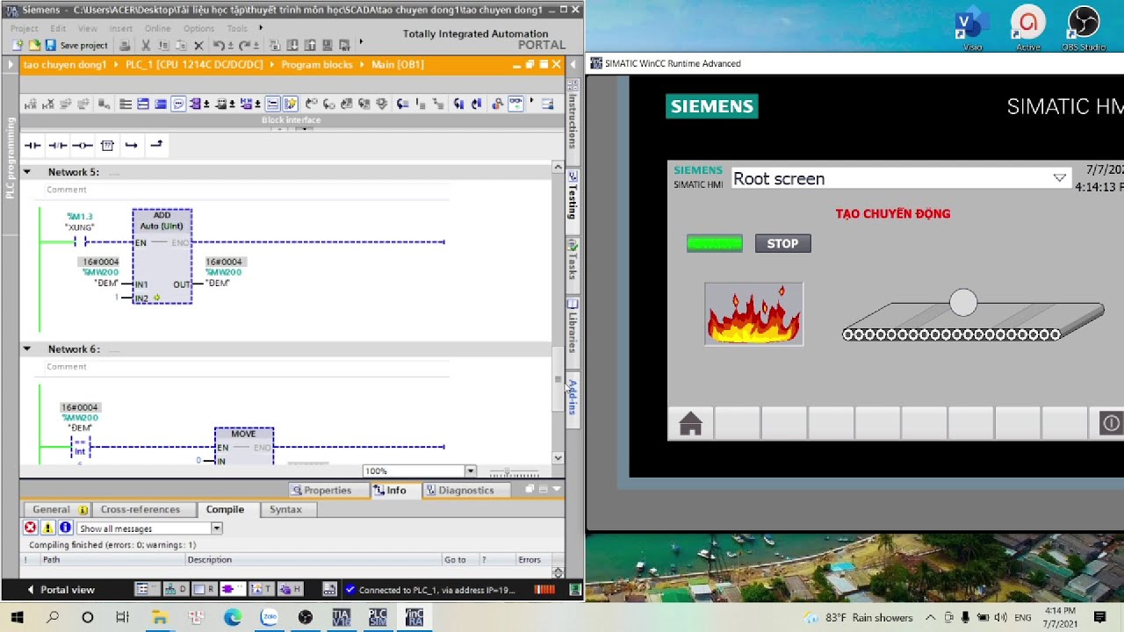Insert a normally closed contact
This screenshot has width=1124, height=632.
point(57,145)
